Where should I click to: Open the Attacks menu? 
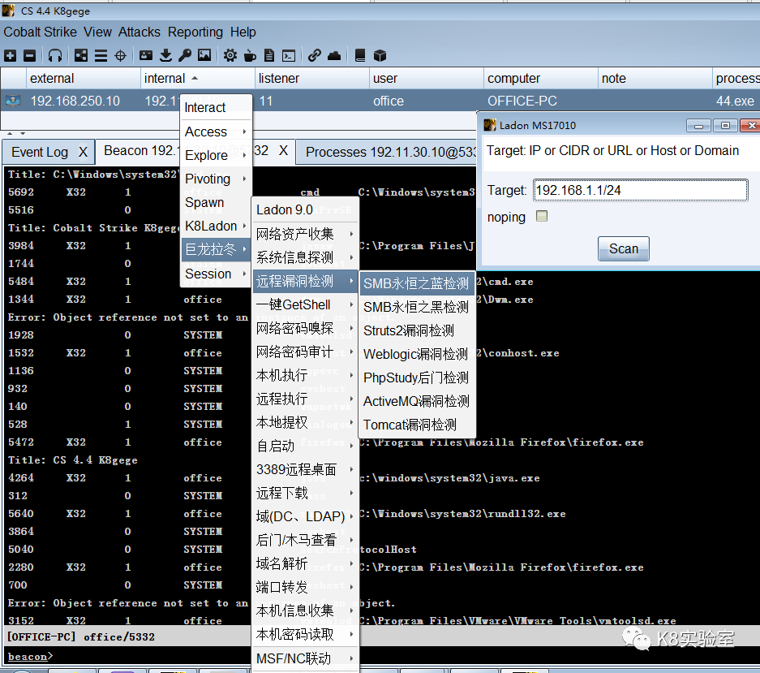[x=140, y=32]
